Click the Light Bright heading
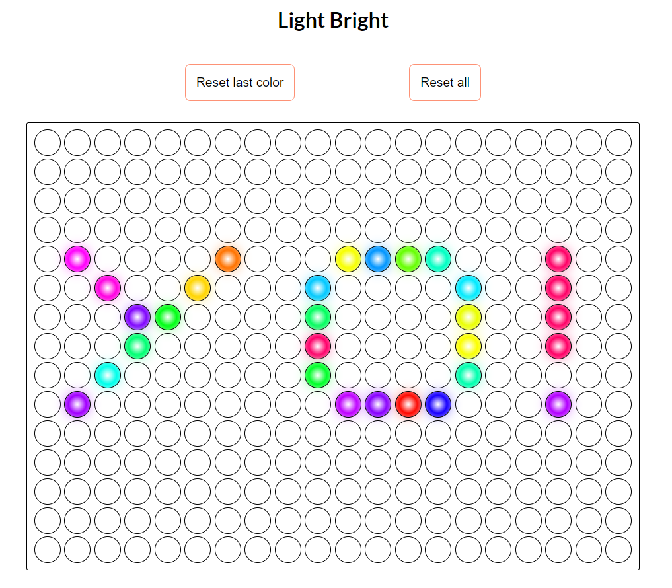 pos(333,20)
